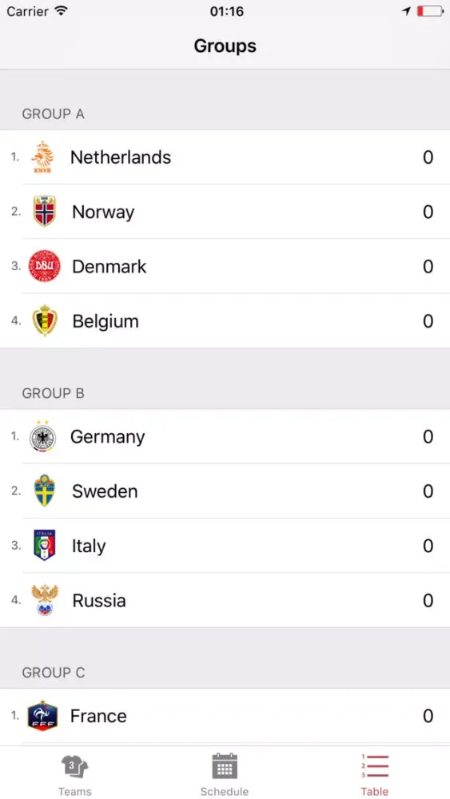Open the Schedule tab
This screenshot has height=799, width=450.
pyautogui.click(x=225, y=774)
